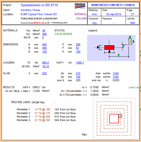Select the dx value 215
Viewport: 141px width, 142px height.
[x=78, y=73]
